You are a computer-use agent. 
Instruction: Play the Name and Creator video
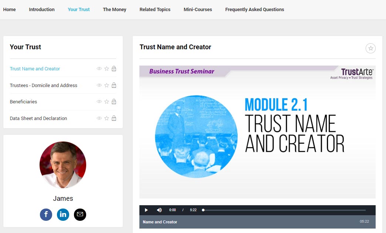click(x=146, y=210)
